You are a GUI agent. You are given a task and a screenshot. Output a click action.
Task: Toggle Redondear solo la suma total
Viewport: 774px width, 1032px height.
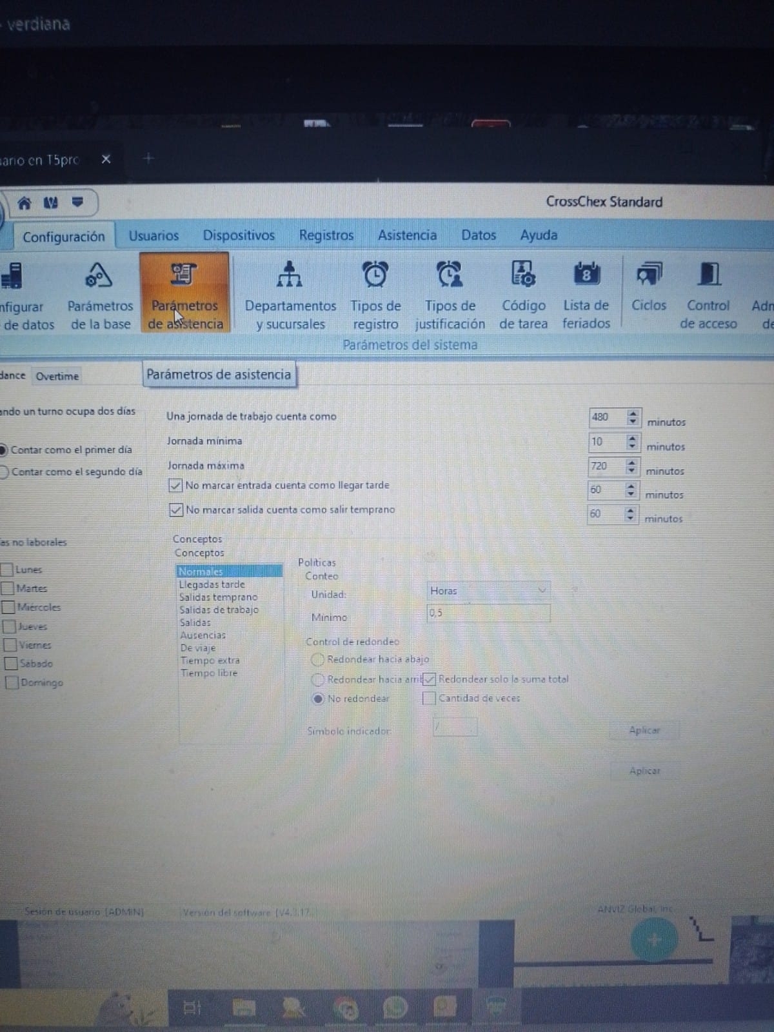click(x=430, y=679)
